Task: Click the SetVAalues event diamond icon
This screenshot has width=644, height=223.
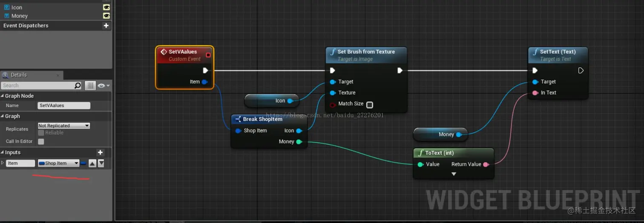Action: pyautogui.click(x=164, y=52)
